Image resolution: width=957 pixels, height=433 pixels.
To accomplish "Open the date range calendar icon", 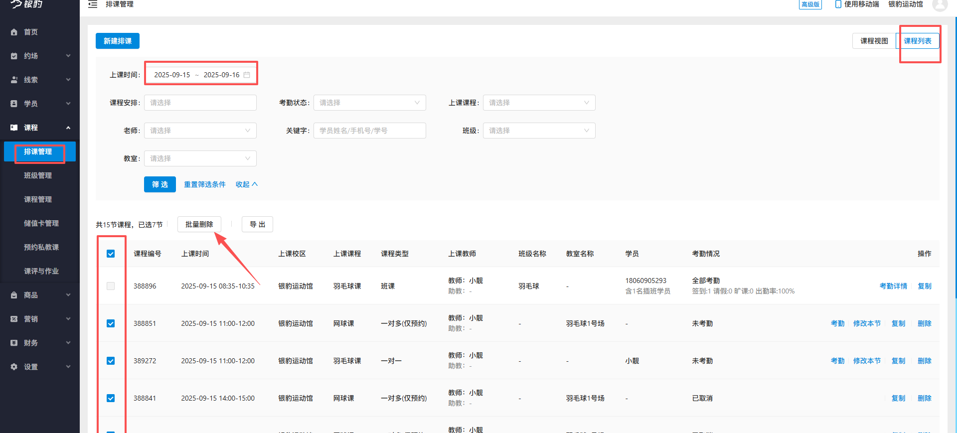I will [x=247, y=75].
